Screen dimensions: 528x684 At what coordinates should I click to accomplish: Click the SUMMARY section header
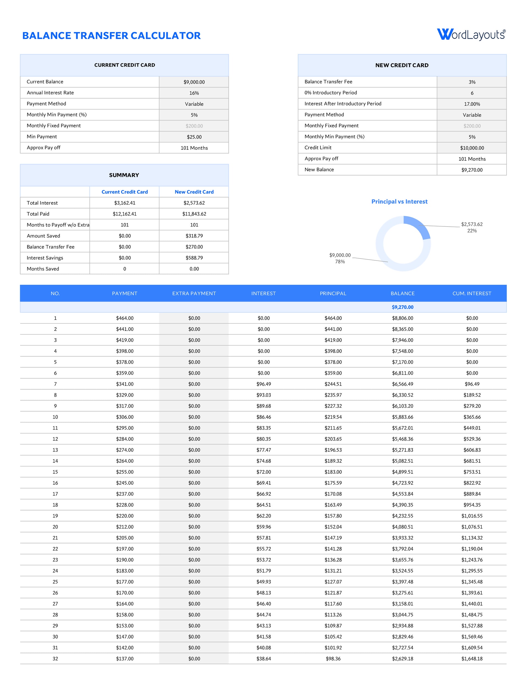[124, 175]
